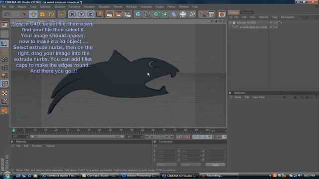Open Object manager Tags menu

pyautogui.click(x=275, y=17)
